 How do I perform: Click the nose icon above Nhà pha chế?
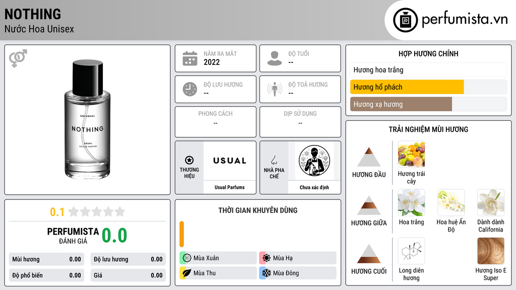(x=274, y=160)
